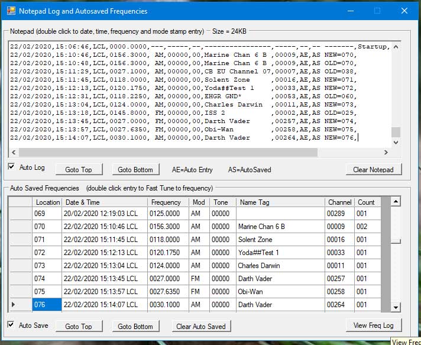Click channel cell 00257

[x=339, y=279]
